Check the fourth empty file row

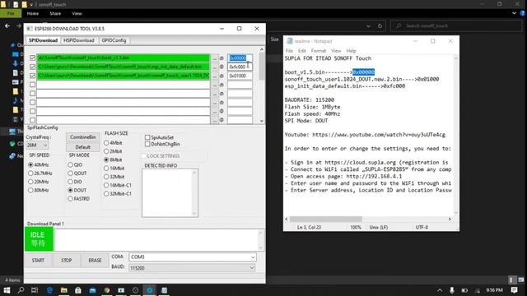(x=32, y=85)
